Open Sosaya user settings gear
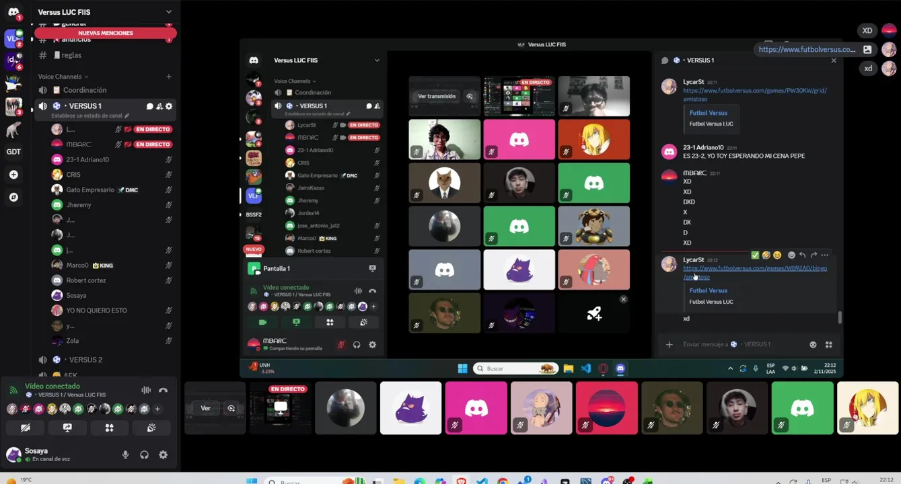Viewport: 901px width, 484px height. tap(163, 455)
